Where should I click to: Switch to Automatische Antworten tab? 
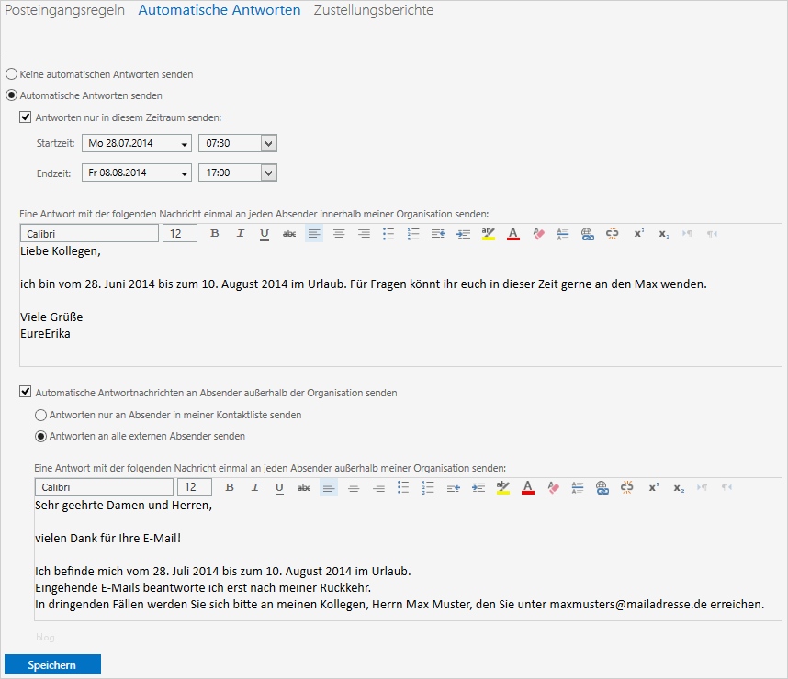pyautogui.click(x=220, y=10)
